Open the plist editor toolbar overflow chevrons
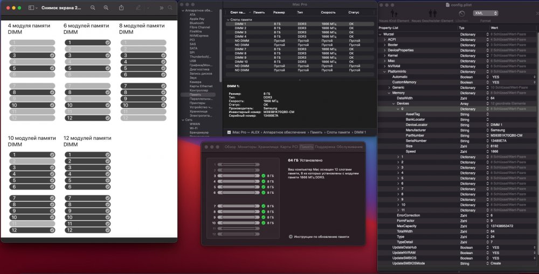 tap(537, 13)
